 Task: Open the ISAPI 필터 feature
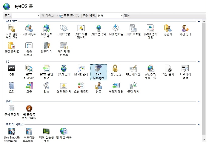64,71
